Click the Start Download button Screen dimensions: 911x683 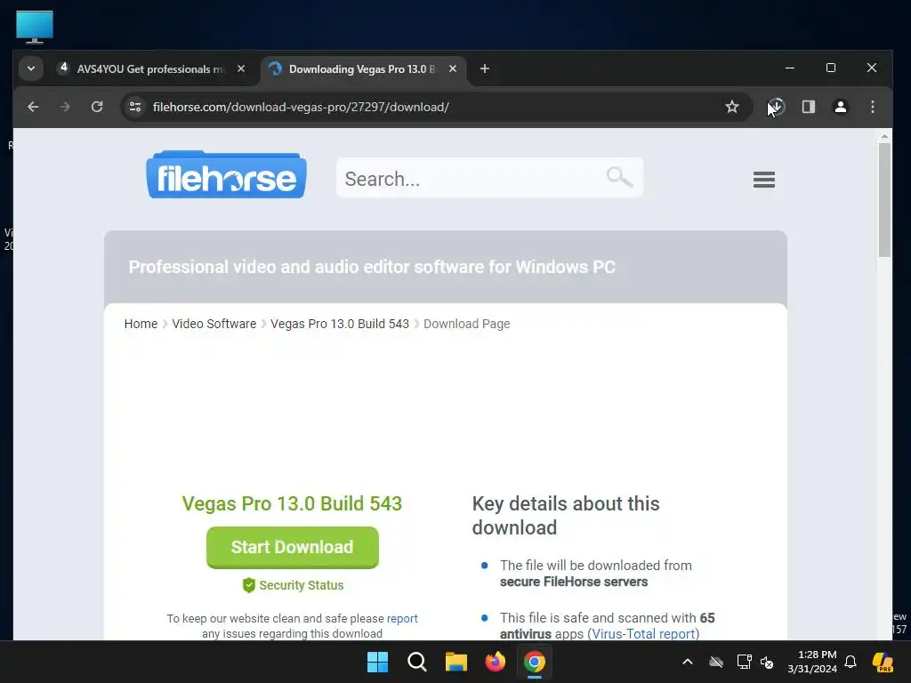(292, 547)
